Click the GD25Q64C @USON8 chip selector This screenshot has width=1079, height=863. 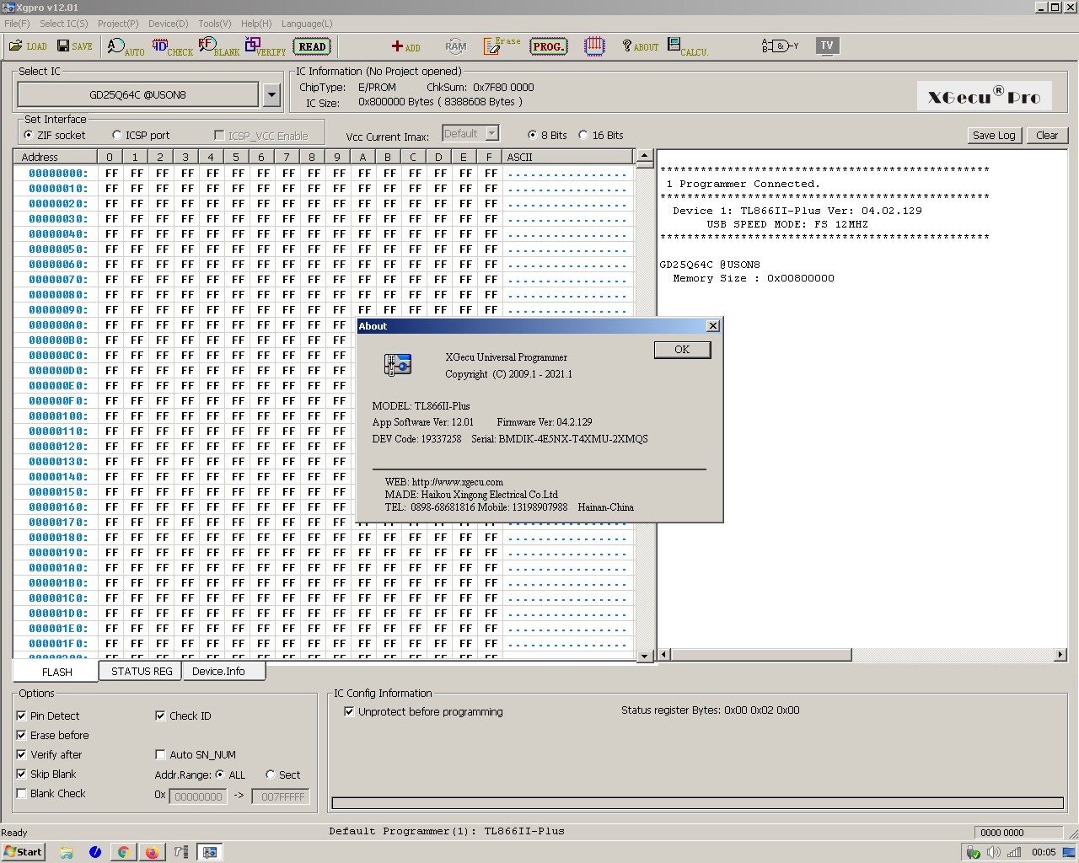[137, 94]
